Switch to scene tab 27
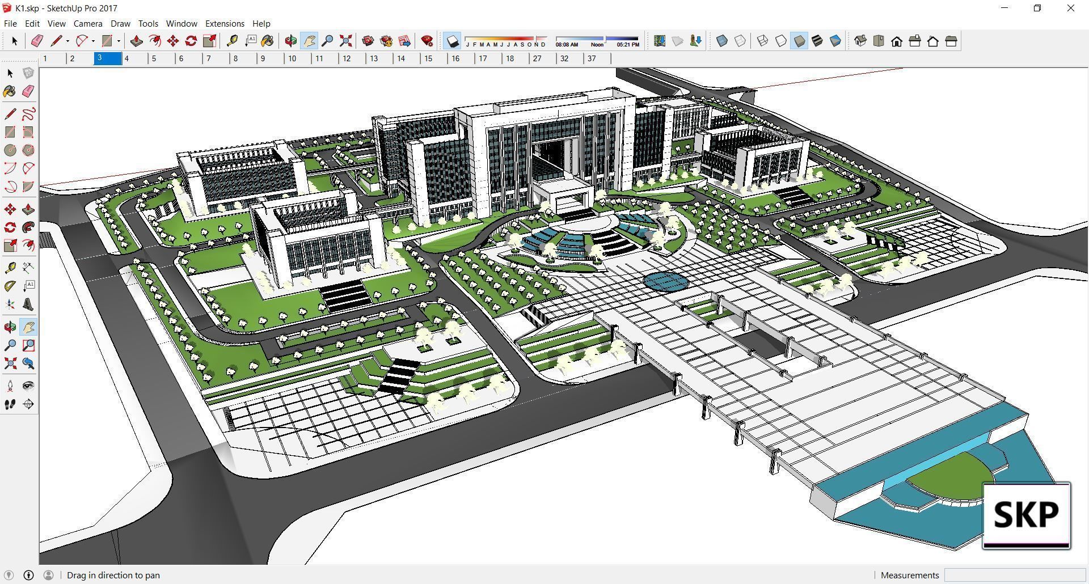 pyautogui.click(x=543, y=58)
